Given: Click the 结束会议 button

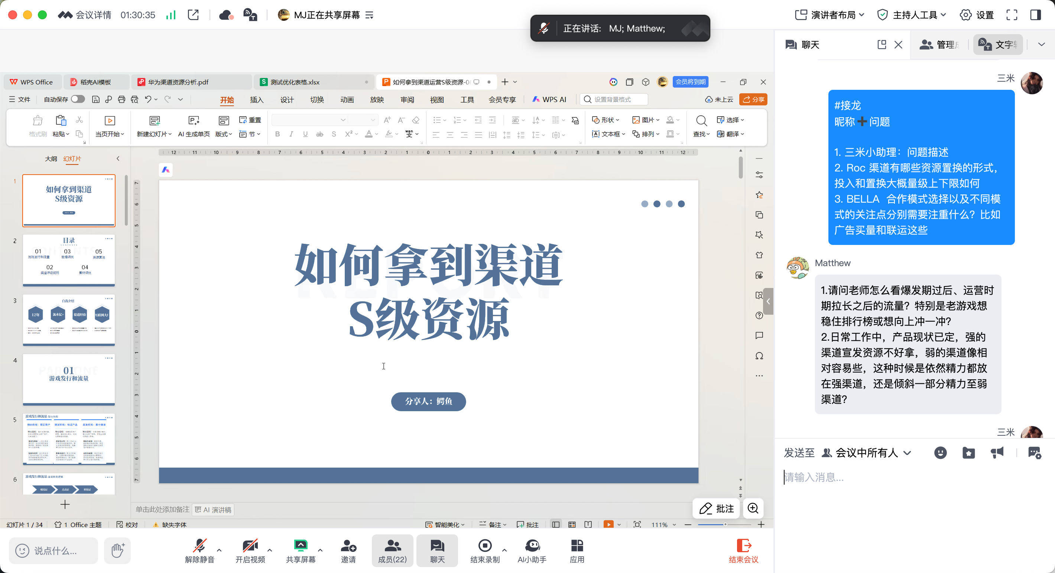Looking at the screenshot, I should coord(743,551).
